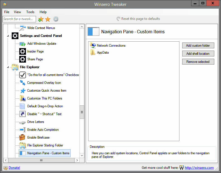Click the horizontal scrollbar thumb in tree
Screen dimensions: 221x173
click(41, 160)
